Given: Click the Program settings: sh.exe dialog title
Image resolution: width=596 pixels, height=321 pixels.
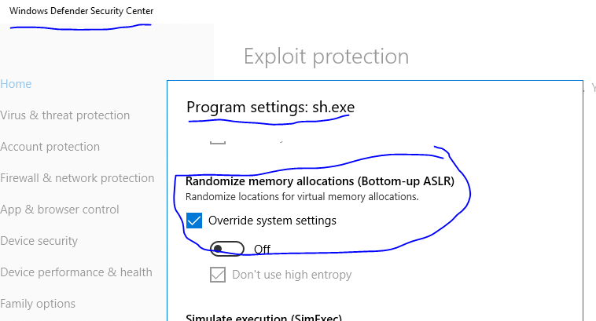Looking at the screenshot, I should (270, 107).
